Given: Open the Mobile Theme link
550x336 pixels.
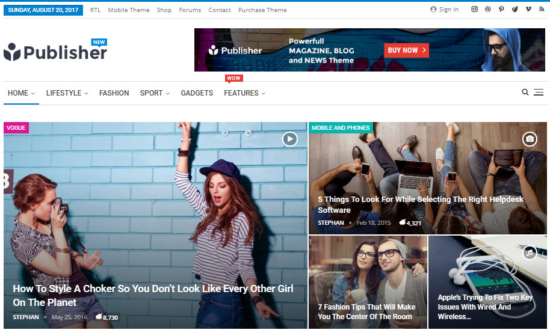Looking at the screenshot, I should pyautogui.click(x=129, y=10).
